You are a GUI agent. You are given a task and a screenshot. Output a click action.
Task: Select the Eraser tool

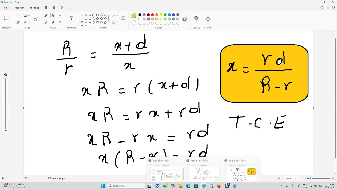pyautogui.click(x=46, y=23)
